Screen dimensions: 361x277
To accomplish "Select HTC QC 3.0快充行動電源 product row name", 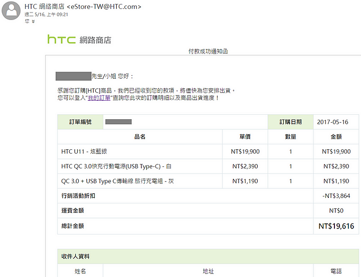I will coord(116,166).
